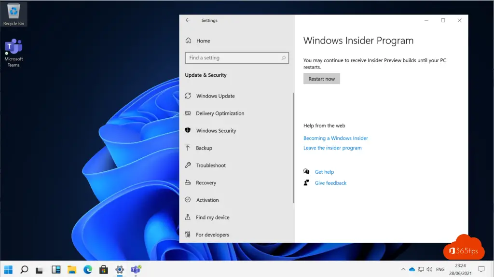Click the network tray icon
Screen dimensions: 494x277
coord(421,269)
